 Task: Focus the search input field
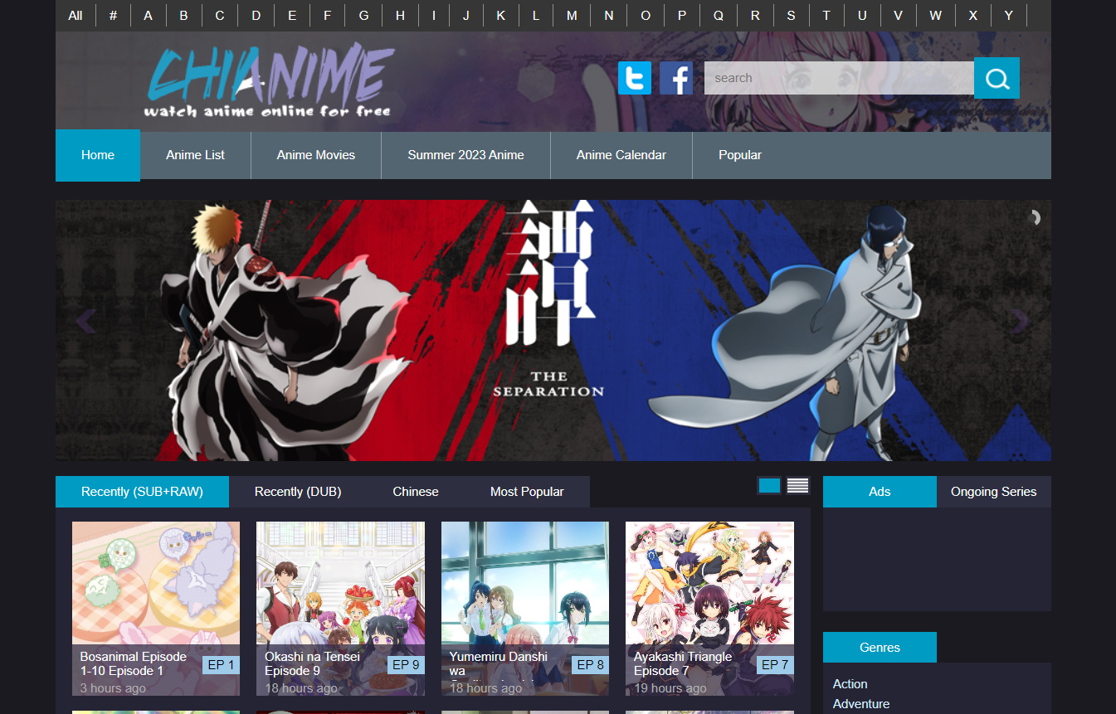[839, 78]
